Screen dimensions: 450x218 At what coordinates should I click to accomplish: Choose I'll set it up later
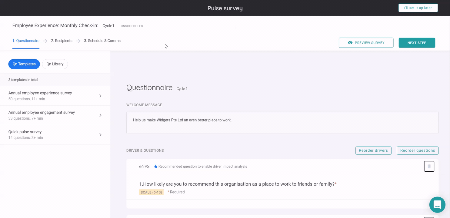(x=418, y=8)
